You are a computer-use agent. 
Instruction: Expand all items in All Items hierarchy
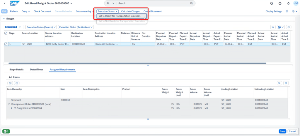10,83
